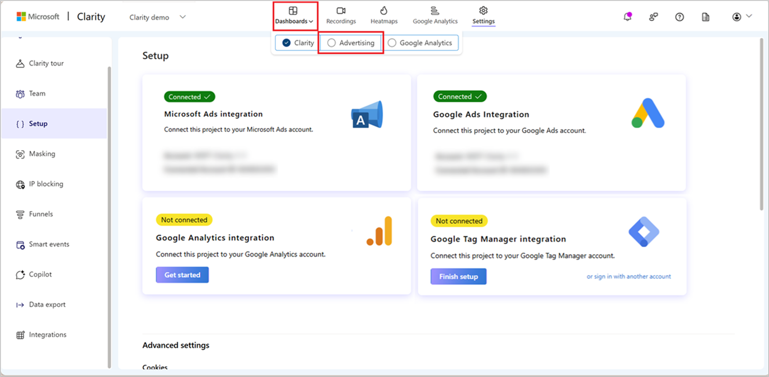Click Not connected badge on Tag Manager
The width and height of the screenshot is (769, 377).
click(459, 221)
